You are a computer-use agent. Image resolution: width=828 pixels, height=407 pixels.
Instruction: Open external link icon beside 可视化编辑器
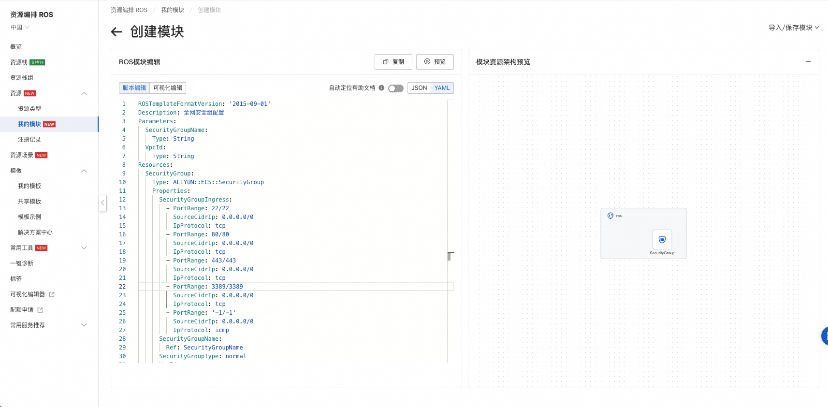point(52,294)
